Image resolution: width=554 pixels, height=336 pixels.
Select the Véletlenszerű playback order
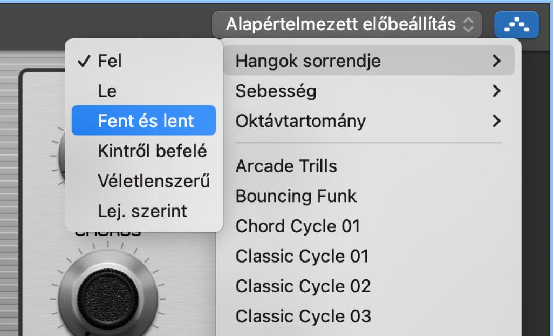point(154,181)
